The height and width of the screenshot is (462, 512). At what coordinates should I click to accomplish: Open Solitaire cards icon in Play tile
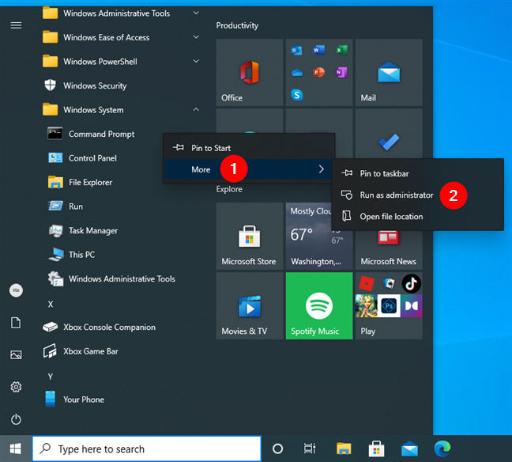[x=389, y=283]
